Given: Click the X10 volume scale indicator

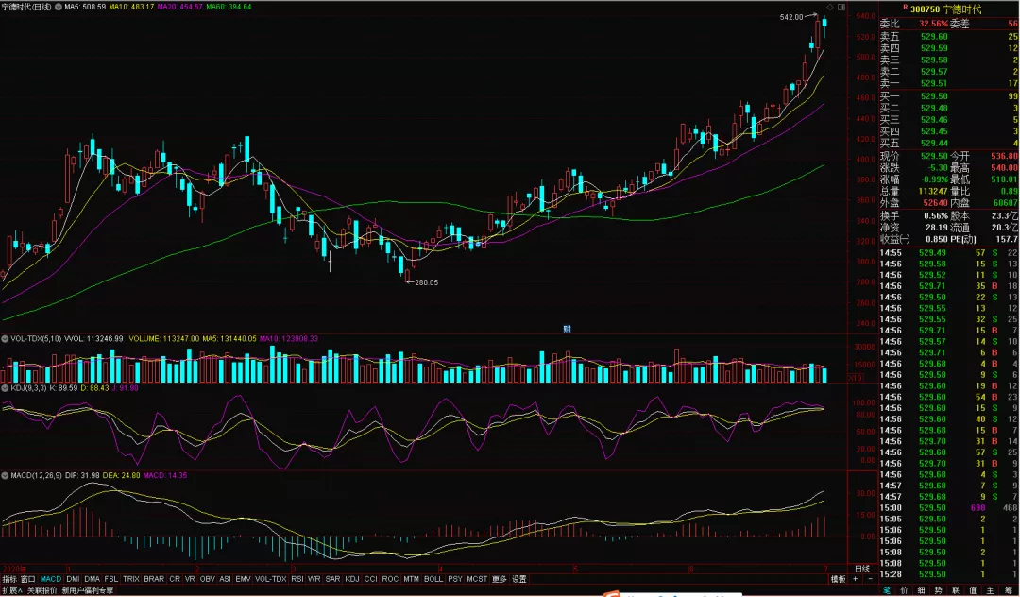Looking at the screenshot, I should pos(857,378).
